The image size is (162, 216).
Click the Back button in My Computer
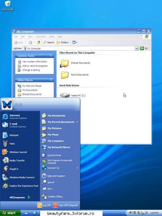[19, 42]
